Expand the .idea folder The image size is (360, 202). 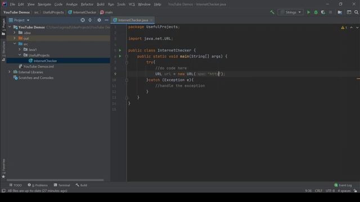coord(15,33)
